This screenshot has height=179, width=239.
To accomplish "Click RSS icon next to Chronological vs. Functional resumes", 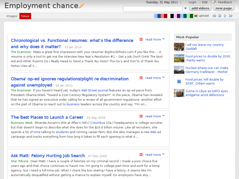I will pyautogui.click(x=141, y=39).
